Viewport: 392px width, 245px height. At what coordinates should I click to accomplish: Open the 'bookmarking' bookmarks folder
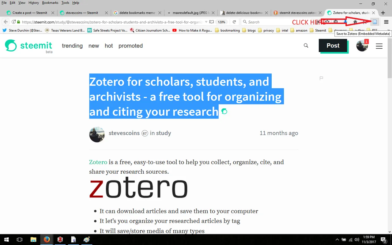228,30
